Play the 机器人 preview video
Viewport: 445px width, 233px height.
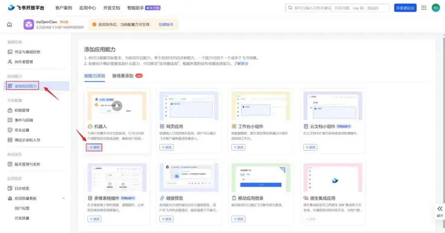click(117, 106)
